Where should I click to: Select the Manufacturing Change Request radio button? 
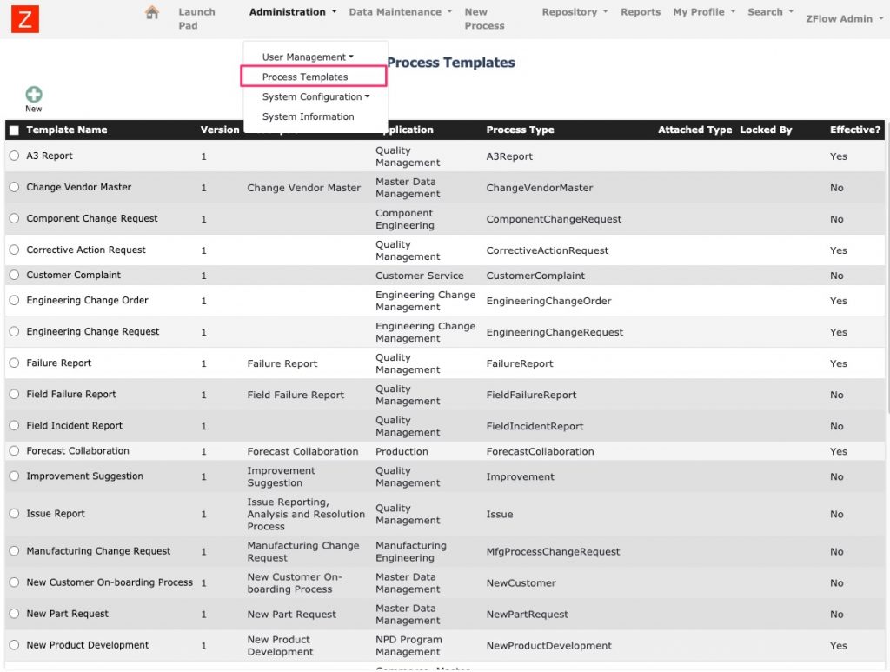click(14, 550)
